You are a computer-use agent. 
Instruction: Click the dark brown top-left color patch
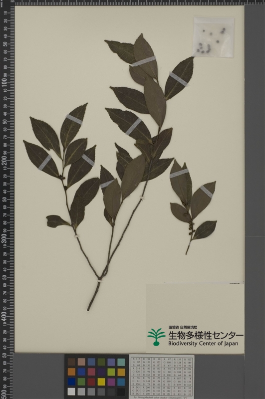tap(71, 362)
